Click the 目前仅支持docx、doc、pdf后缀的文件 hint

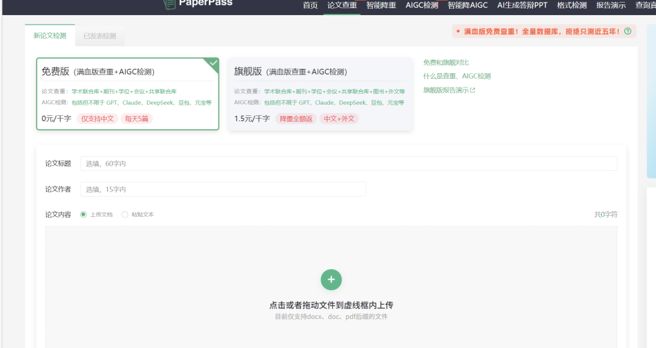[331, 316]
